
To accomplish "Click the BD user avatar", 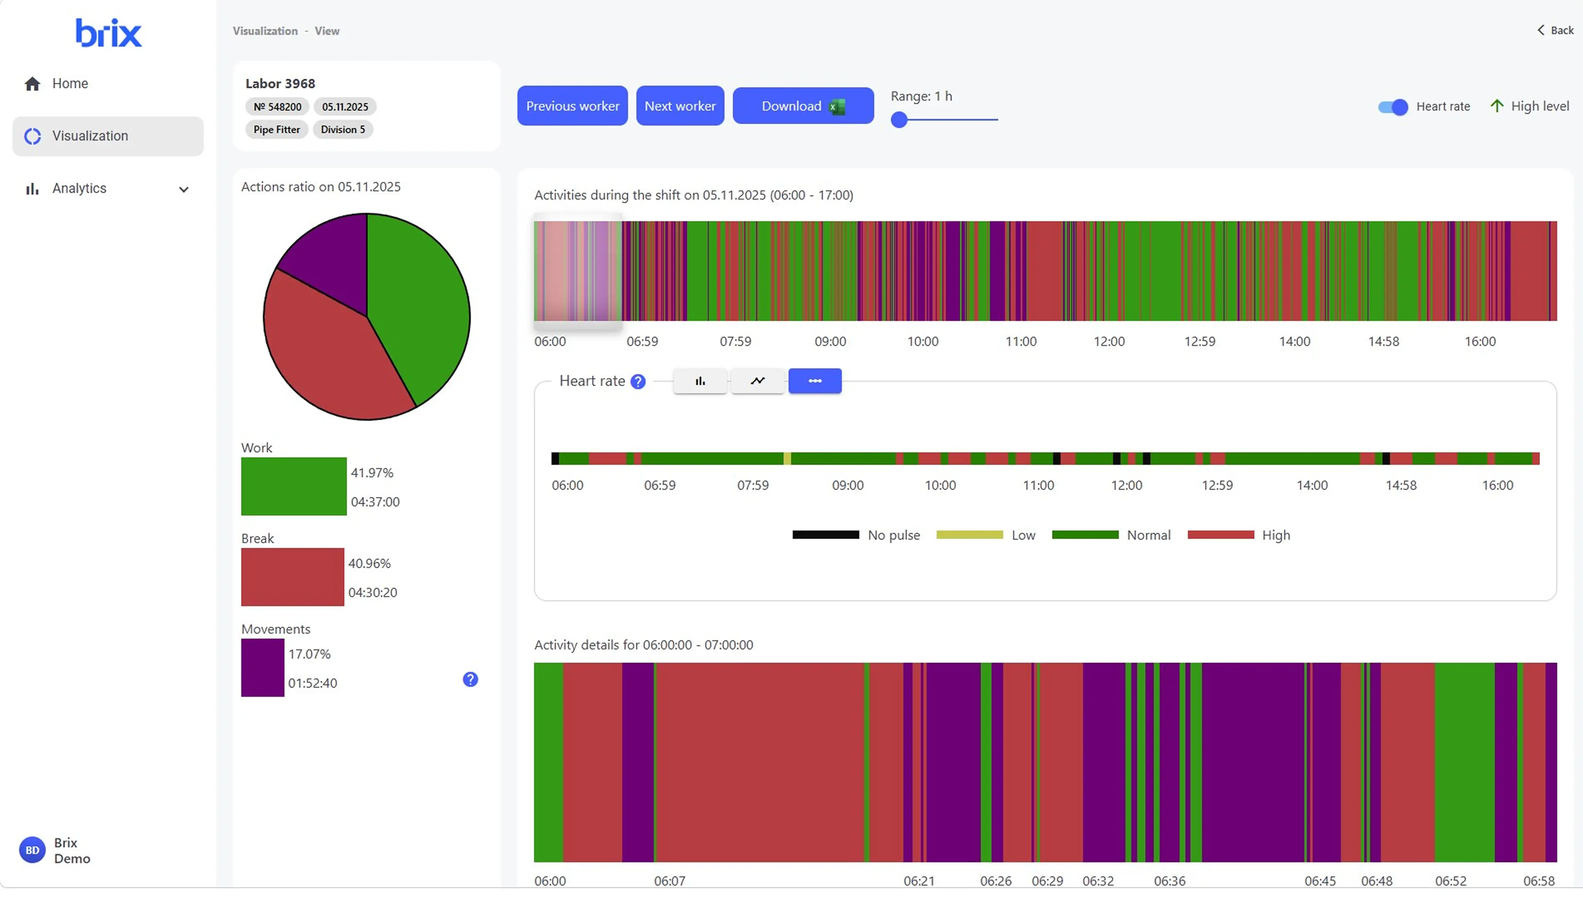I will point(33,851).
